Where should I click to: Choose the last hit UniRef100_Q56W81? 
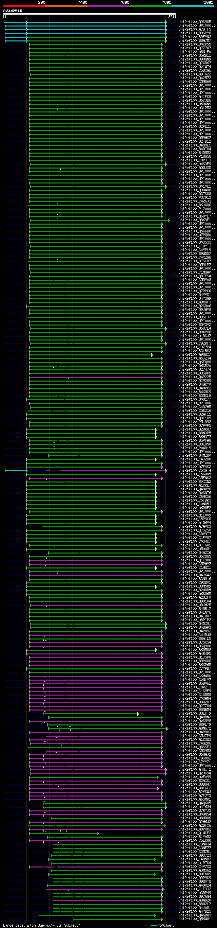pyautogui.click(x=195, y=920)
